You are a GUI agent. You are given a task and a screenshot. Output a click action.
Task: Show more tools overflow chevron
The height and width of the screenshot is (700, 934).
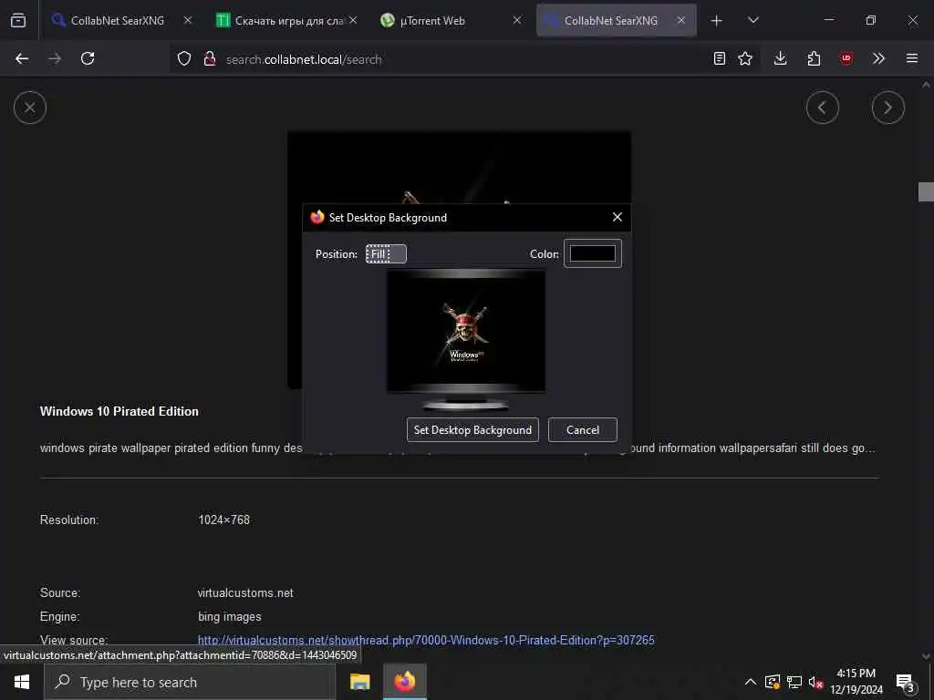[878, 58]
